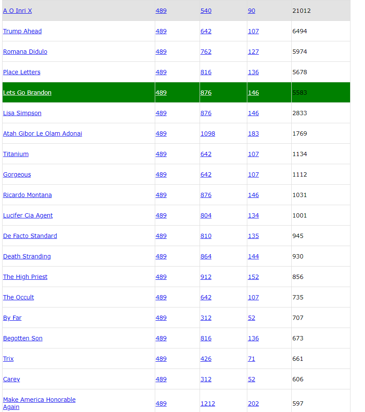Click 642 in the Titanium row
The image size is (365, 412).
click(206, 154)
